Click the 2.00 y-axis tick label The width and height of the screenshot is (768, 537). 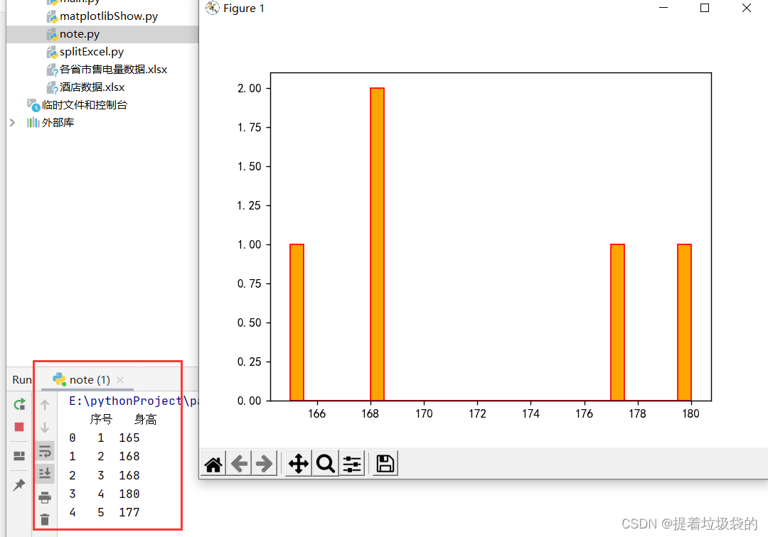(250, 88)
